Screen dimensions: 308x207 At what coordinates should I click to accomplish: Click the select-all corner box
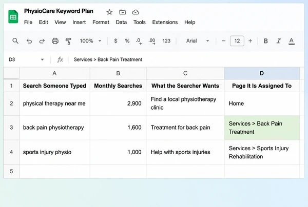pos(11,73)
